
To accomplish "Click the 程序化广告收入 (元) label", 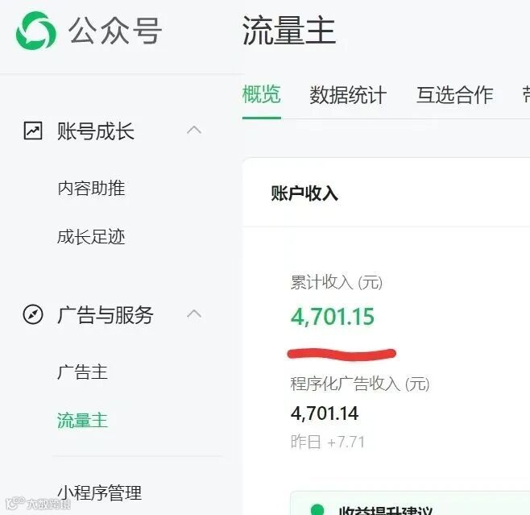I will pyautogui.click(x=360, y=384).
